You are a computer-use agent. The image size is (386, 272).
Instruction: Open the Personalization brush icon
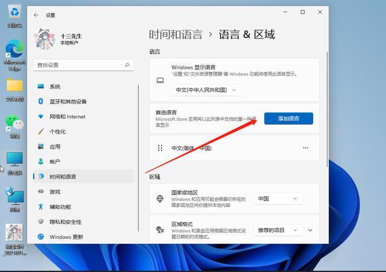(40, 131)
